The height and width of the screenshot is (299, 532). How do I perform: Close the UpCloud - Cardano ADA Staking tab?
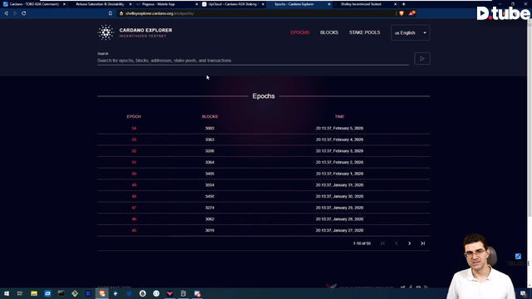point(263,4)
